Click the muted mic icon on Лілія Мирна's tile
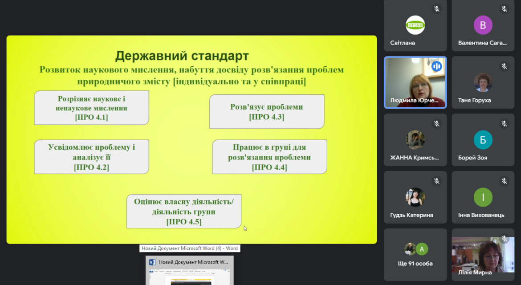Screen dimensions: 521x285 (504, 239)
